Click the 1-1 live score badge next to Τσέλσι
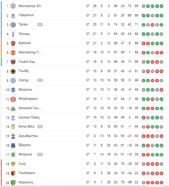Screen dimensions: 169x187 (40, 25)
